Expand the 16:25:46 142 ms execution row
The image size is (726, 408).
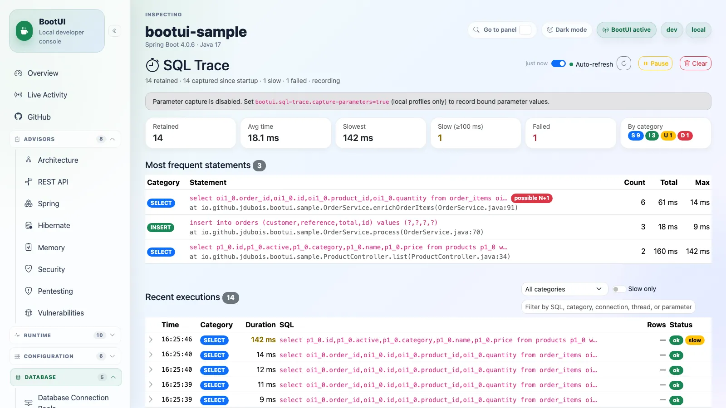(151, 340)
